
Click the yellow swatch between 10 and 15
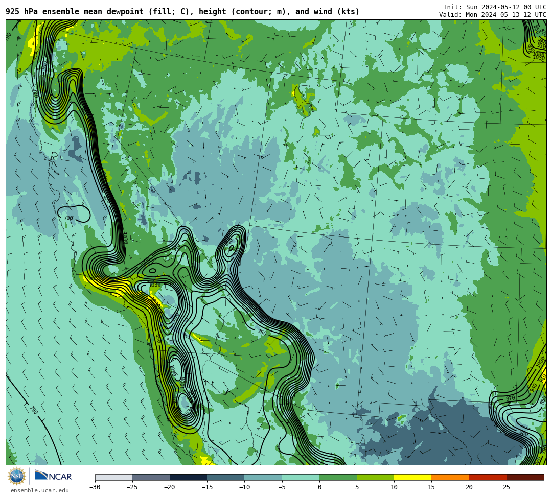click(x=412, y=477)
